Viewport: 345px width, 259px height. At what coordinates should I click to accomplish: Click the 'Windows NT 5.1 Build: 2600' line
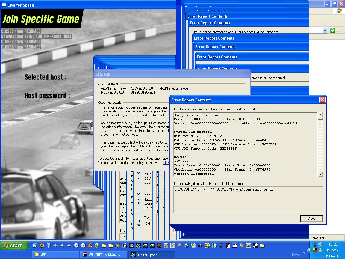tap(201, 136)
